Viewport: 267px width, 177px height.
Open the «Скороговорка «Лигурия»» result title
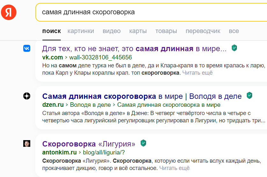[89, 144]
